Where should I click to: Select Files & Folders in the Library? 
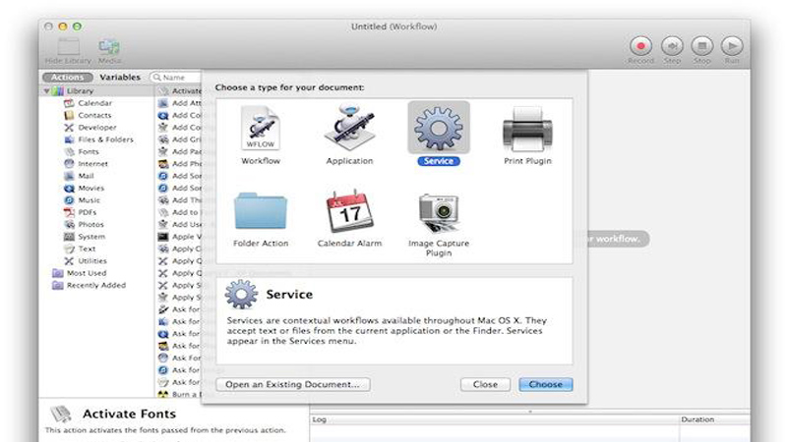point(104,139)
